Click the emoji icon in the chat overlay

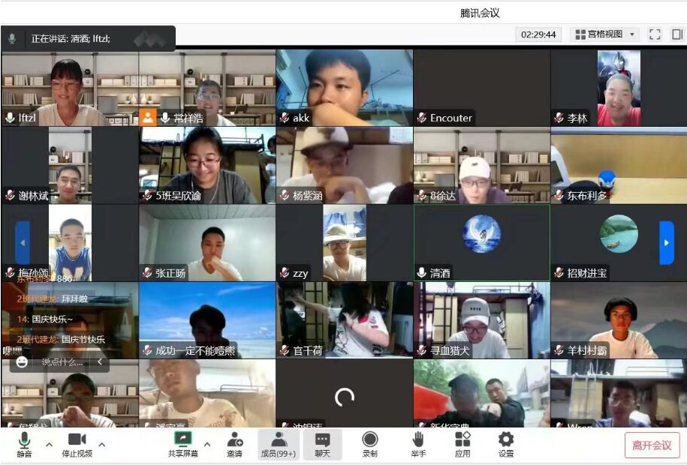(x=23, y=362)
